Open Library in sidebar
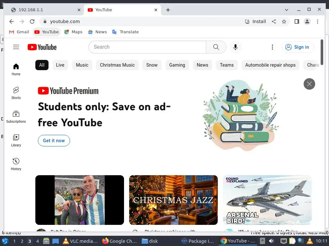The height and width of the screenshot is (246, 329). 16,141
